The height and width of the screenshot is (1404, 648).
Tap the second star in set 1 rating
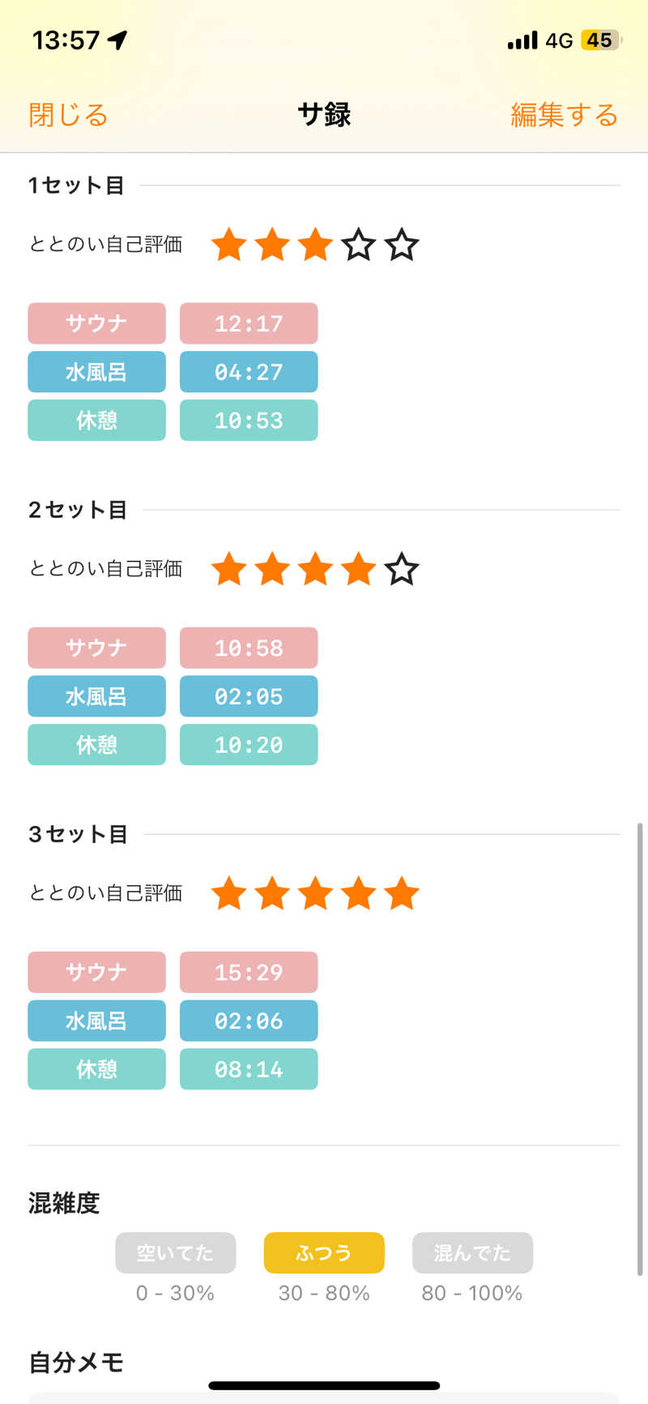tap(272, 245)
